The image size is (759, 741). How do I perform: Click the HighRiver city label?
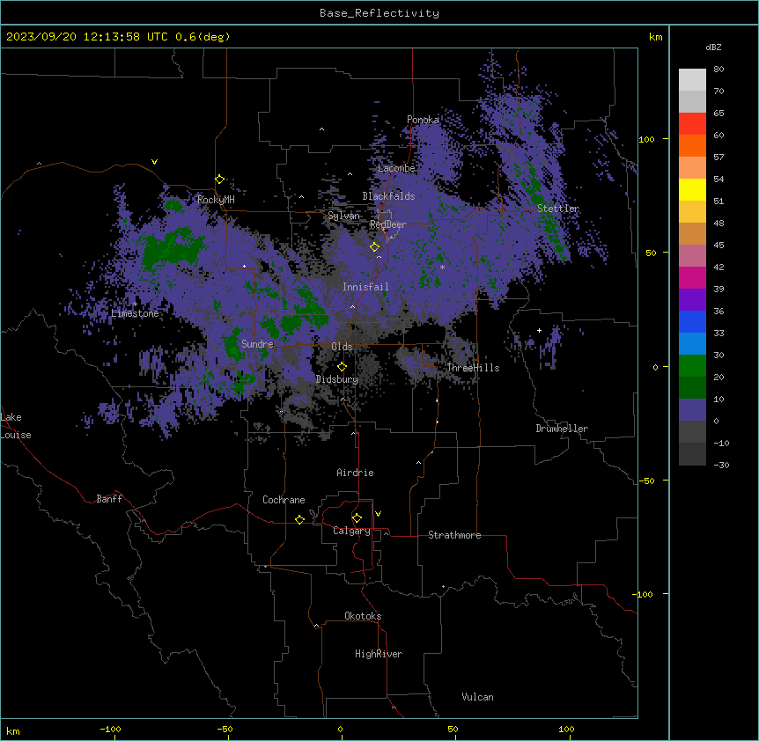pos(379,654)
